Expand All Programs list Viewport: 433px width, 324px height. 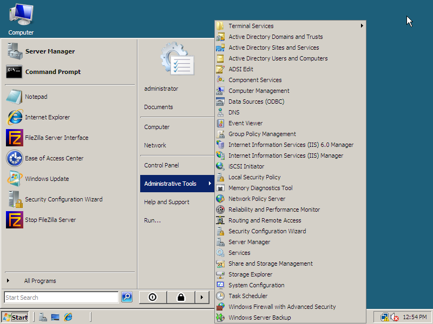click(x=70, y=281)
